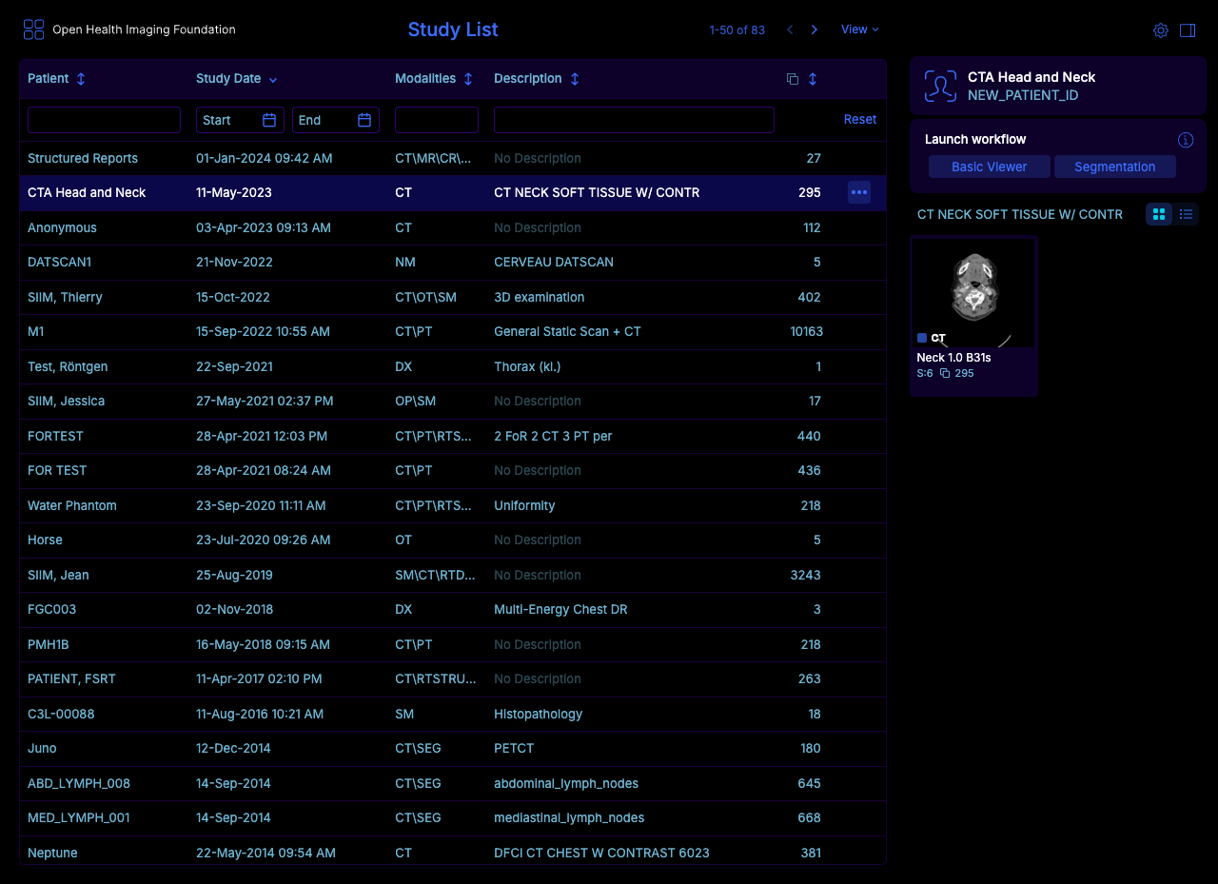Open Start date calendar icon
Screen dimensions: 1218x884
click(x=269, y=120)
